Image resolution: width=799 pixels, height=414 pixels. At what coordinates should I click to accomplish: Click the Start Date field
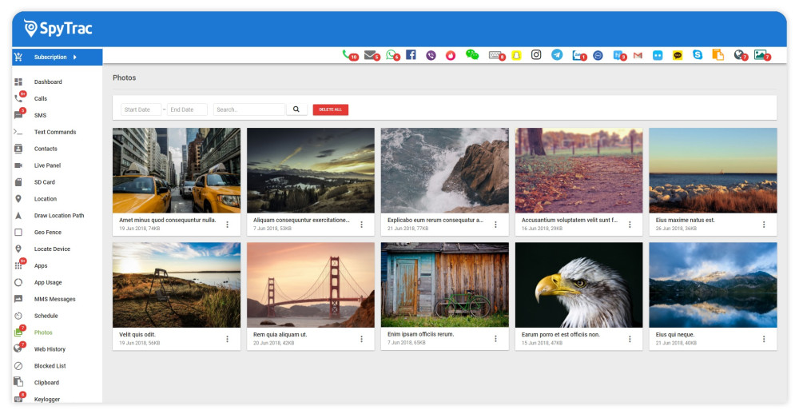(140, 109)
